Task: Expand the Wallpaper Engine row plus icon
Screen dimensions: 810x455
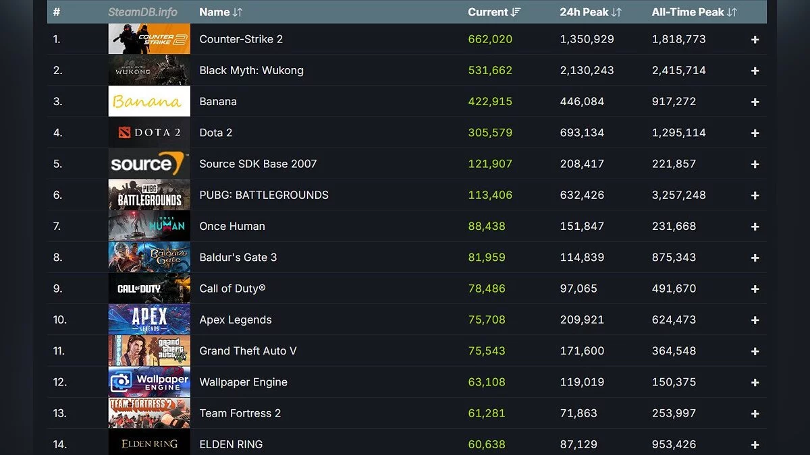Action: click(x=755, y=382)
